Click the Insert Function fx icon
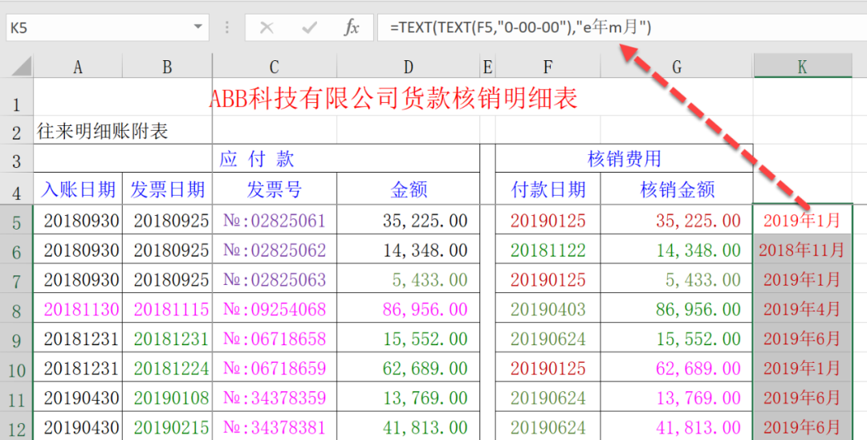 (352, 27)
